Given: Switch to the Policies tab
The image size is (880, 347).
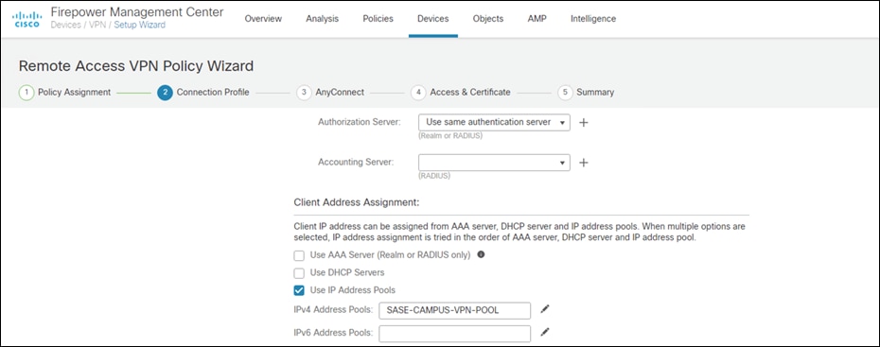Looking at the screenshot, I should tap(378, 19).
